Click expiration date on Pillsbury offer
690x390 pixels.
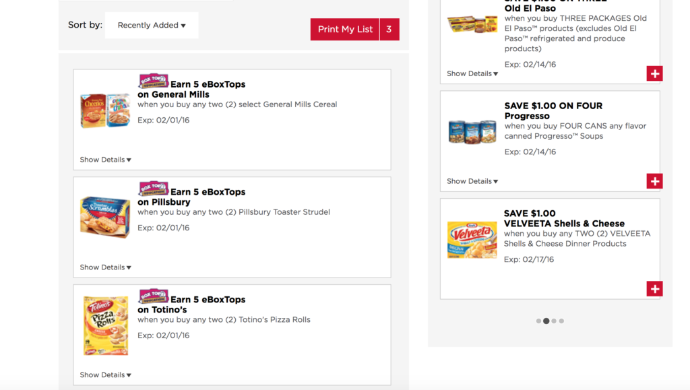click(x=163, y=228)
